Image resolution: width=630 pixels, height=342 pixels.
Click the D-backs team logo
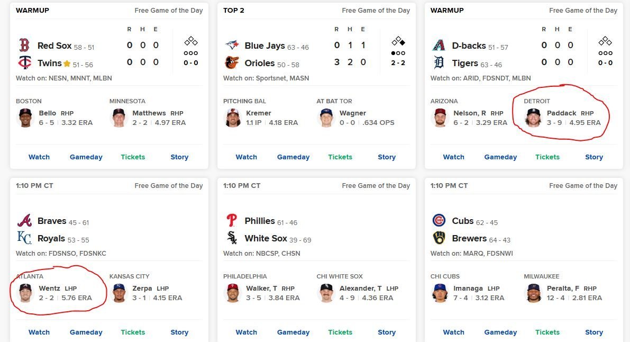(439, 46)
